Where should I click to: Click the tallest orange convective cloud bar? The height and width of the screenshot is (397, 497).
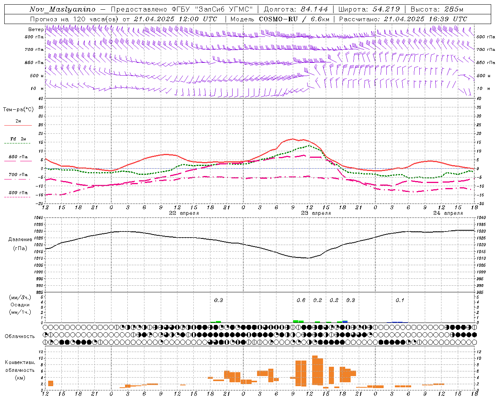click(315, 370)
